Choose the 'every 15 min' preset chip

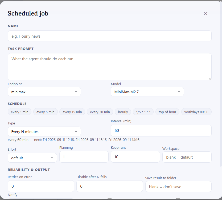72,112
